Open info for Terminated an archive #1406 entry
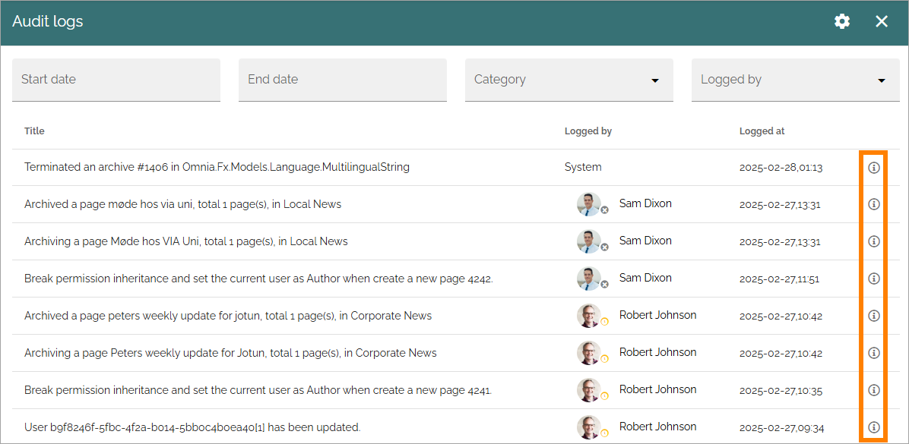This screenshot has height=444, width=909. (x=873, y=168)
